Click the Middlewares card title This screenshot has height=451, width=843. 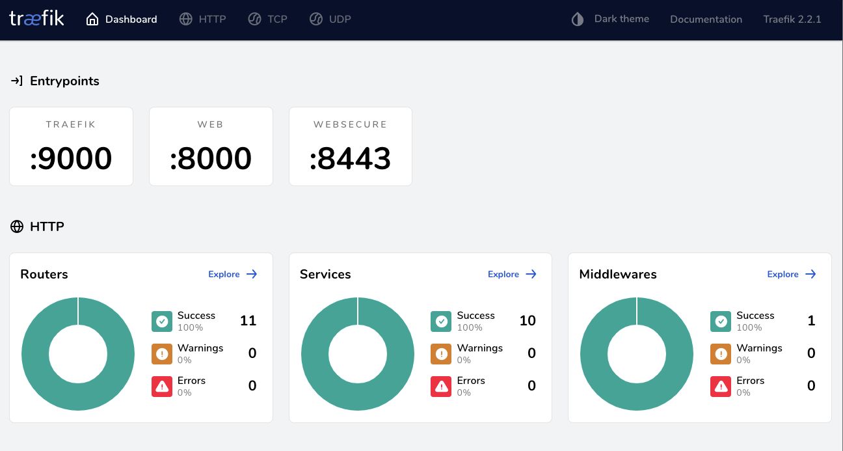618,274
